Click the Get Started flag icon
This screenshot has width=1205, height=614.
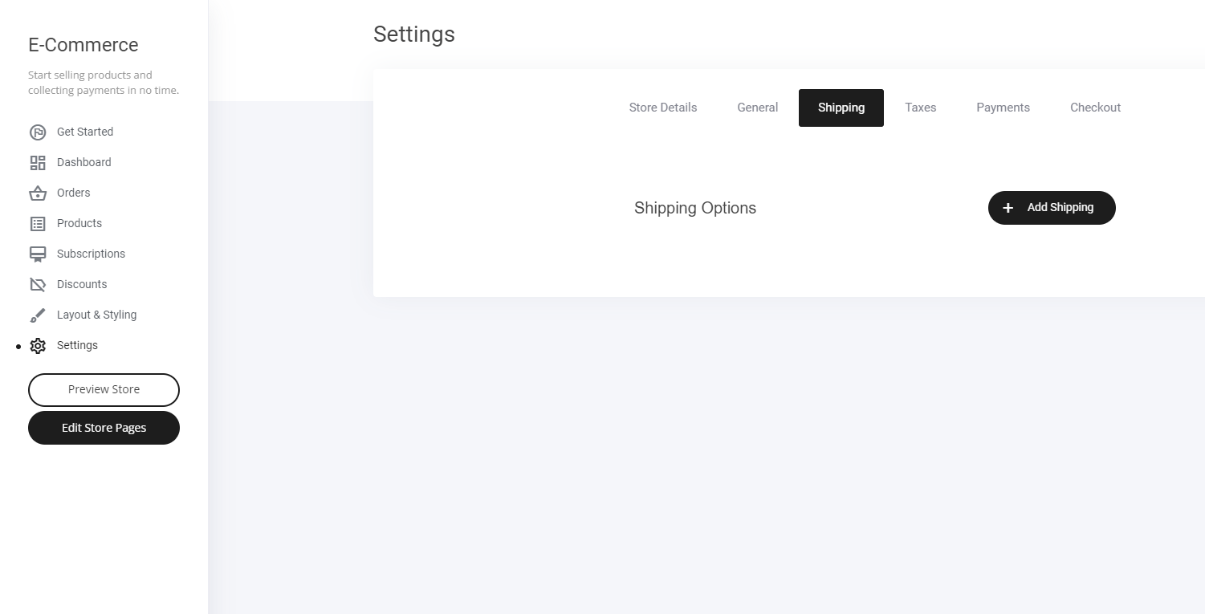click(x=38, y=132)
